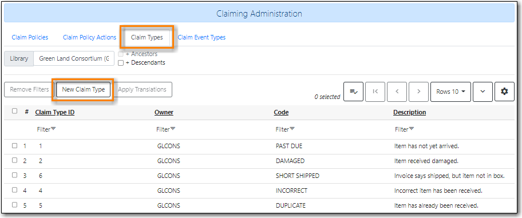
Task: Go to previous page of grid
Action: (x=397, y=92)
